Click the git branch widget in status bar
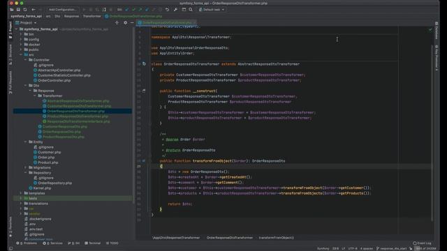The width and height of the screenshot is (447, 251). [392, 248]
